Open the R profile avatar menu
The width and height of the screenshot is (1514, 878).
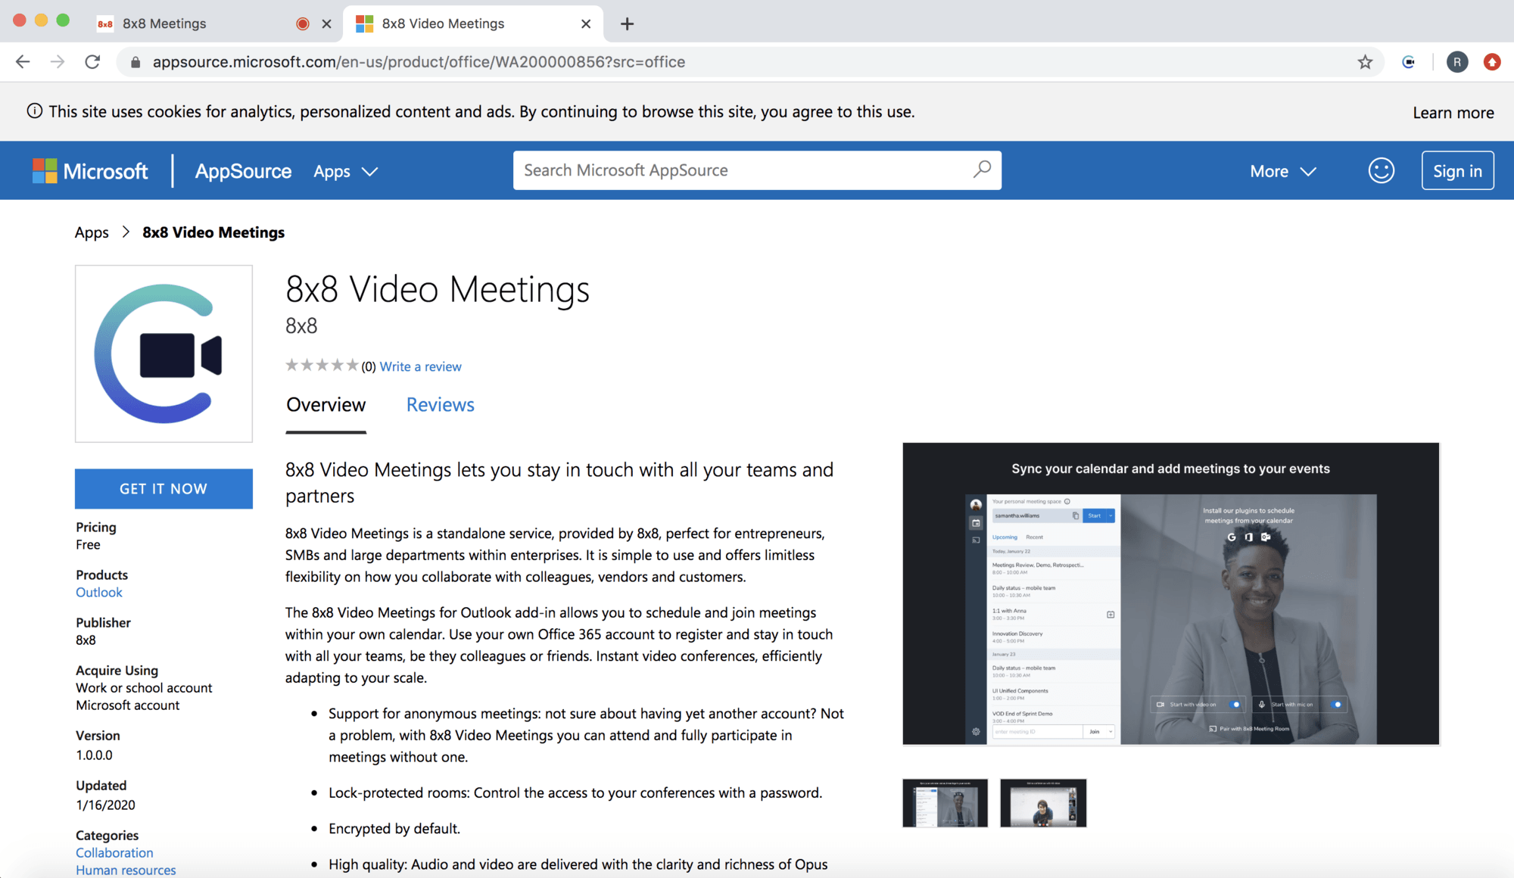[x=1456, y=62]
